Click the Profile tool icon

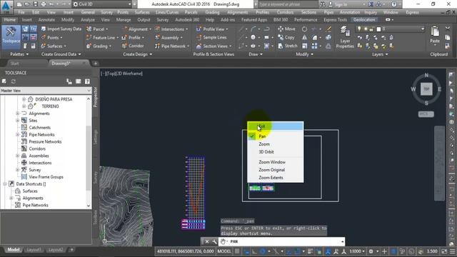(x=124, y=38)
